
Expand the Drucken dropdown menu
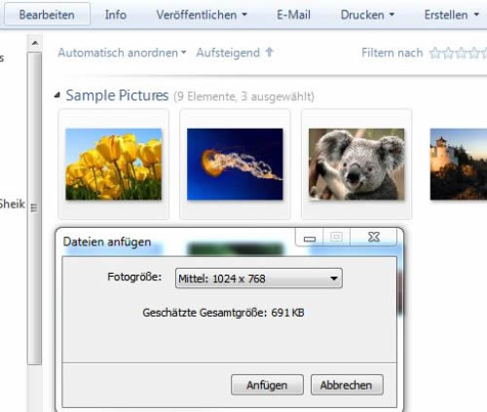[367, 15]
